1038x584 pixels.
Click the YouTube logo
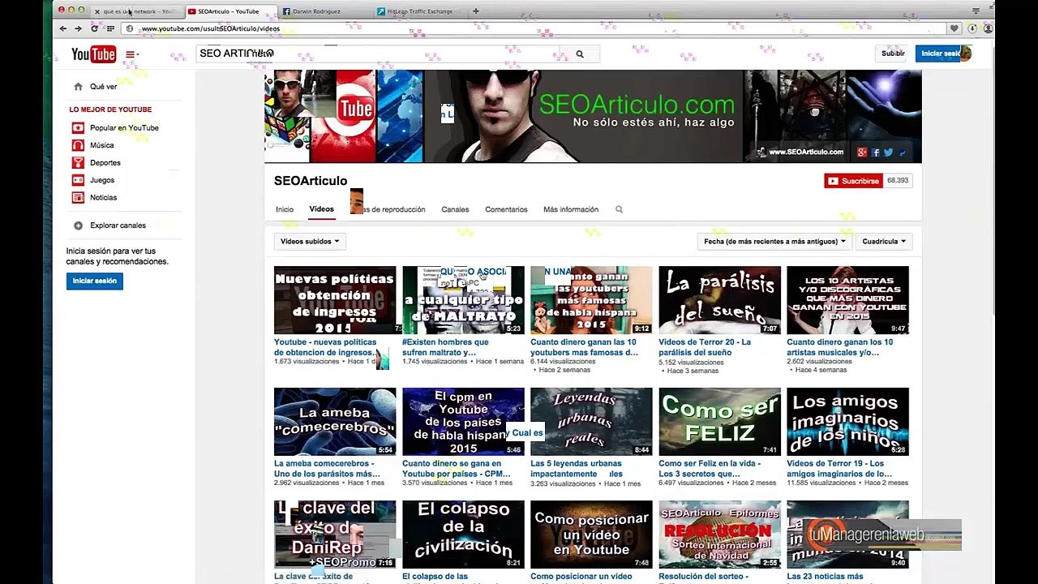click(93, 54)
